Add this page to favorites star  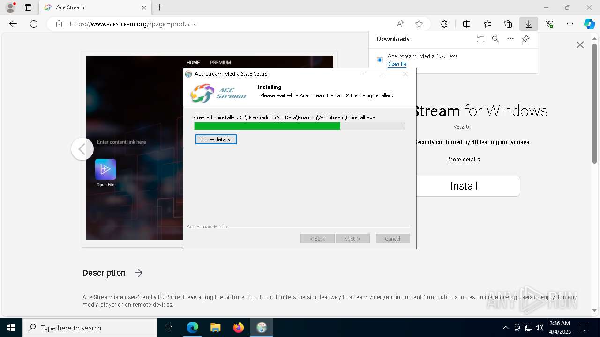(419, 24)
